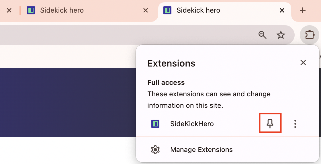The height and width of the screenshot is (164, 321).
Task: Switch to the inactive Sidekick hero tab title
Action: click(x=62, y=11)
